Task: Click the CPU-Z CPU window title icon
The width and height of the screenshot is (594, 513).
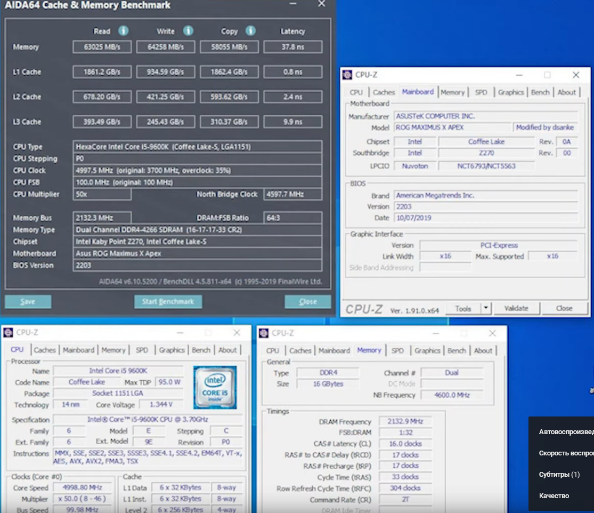Action: pyautogui.click(x=8, y=333)
